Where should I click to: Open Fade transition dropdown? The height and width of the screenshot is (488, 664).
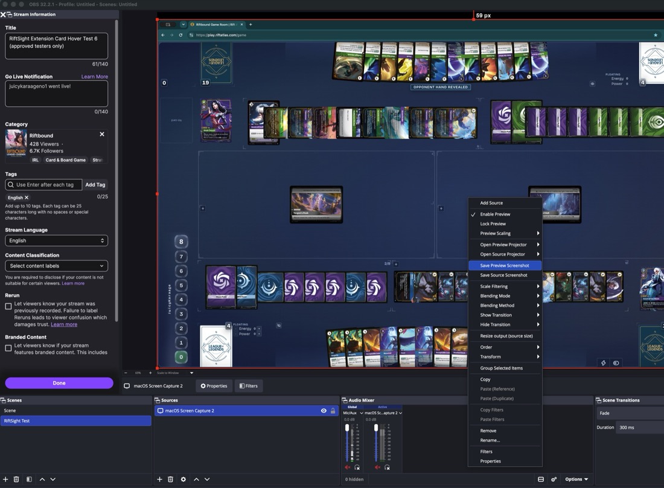[631, 413]
